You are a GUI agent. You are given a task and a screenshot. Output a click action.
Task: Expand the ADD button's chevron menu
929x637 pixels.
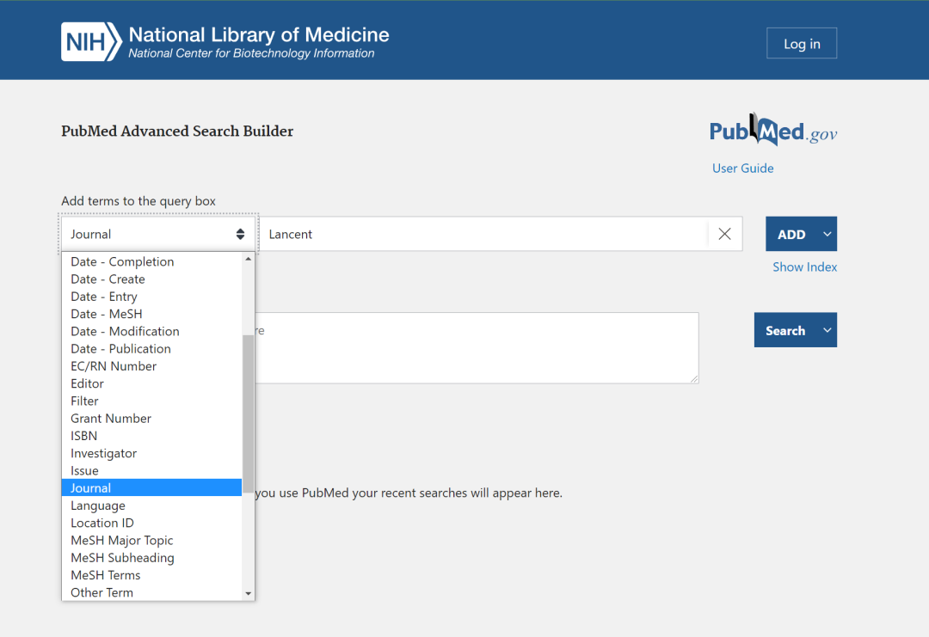click(827, 233)
